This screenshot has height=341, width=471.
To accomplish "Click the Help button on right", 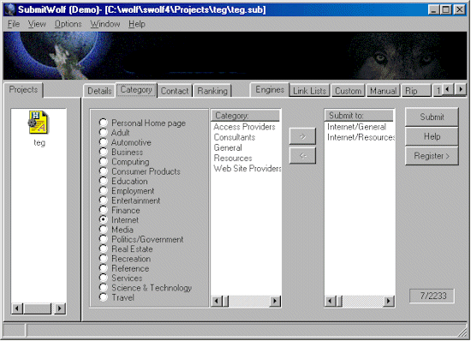I will click(432, 136).
